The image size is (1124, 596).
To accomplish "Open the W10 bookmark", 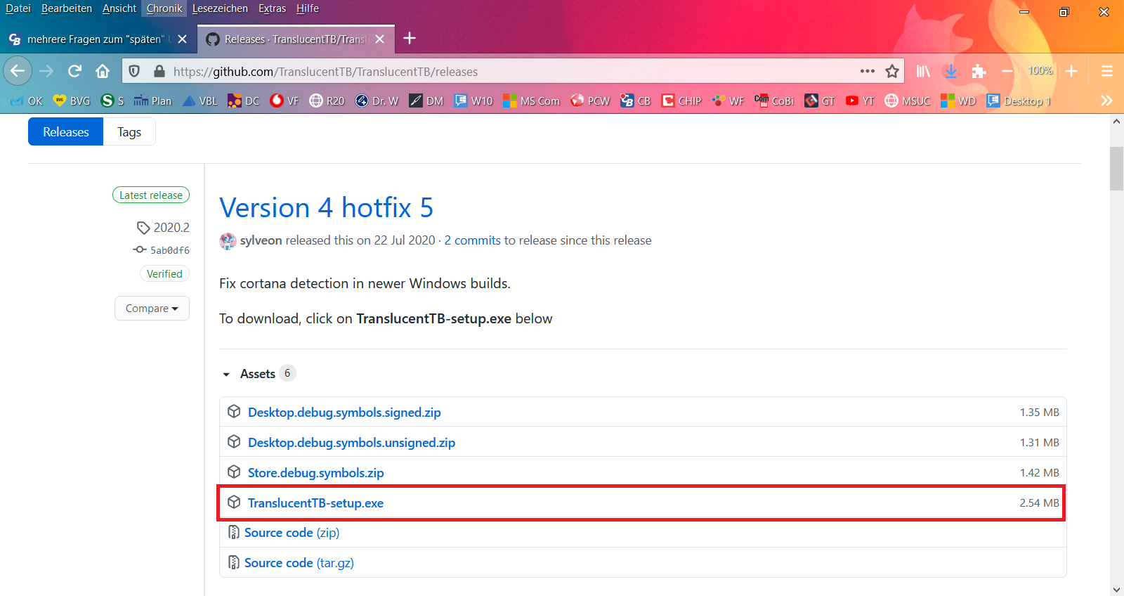I will (473, 101).
